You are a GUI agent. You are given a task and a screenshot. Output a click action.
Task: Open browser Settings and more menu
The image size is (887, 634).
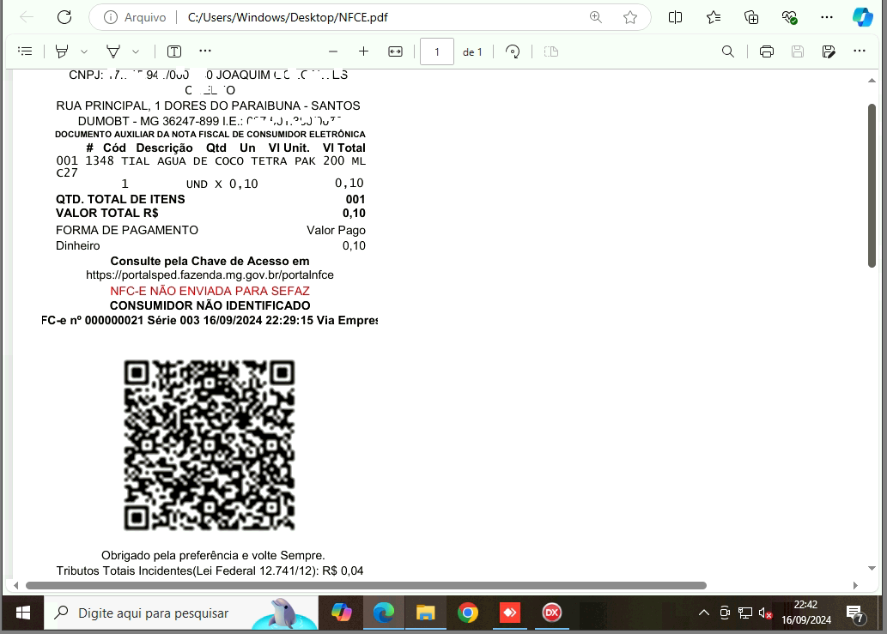click(x=827, y=17)
